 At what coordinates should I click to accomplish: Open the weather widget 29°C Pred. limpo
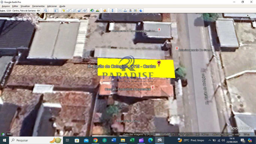tap(191, 140)
